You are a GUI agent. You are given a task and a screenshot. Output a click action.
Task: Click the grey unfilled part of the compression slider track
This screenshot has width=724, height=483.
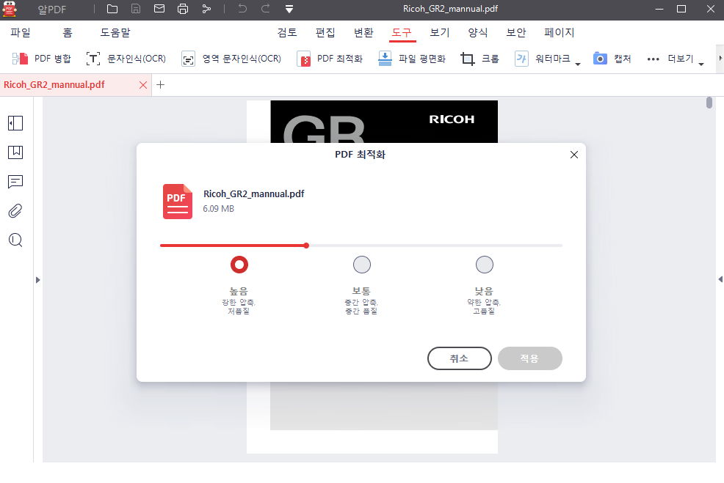435,246
